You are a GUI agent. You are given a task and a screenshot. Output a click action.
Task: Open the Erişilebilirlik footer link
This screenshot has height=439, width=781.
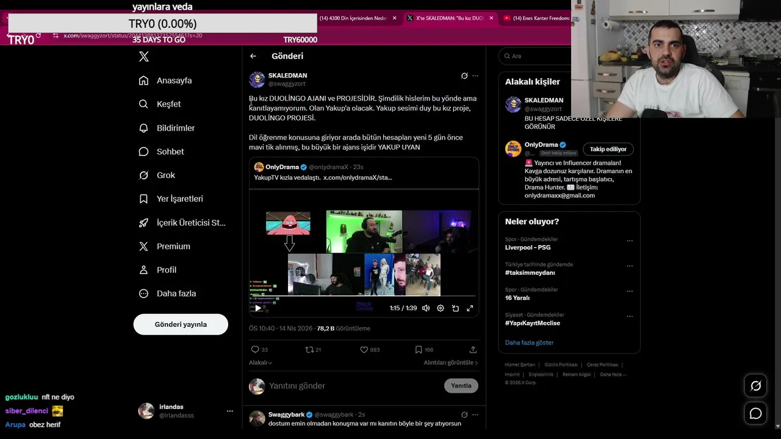(x=541, y=374)
